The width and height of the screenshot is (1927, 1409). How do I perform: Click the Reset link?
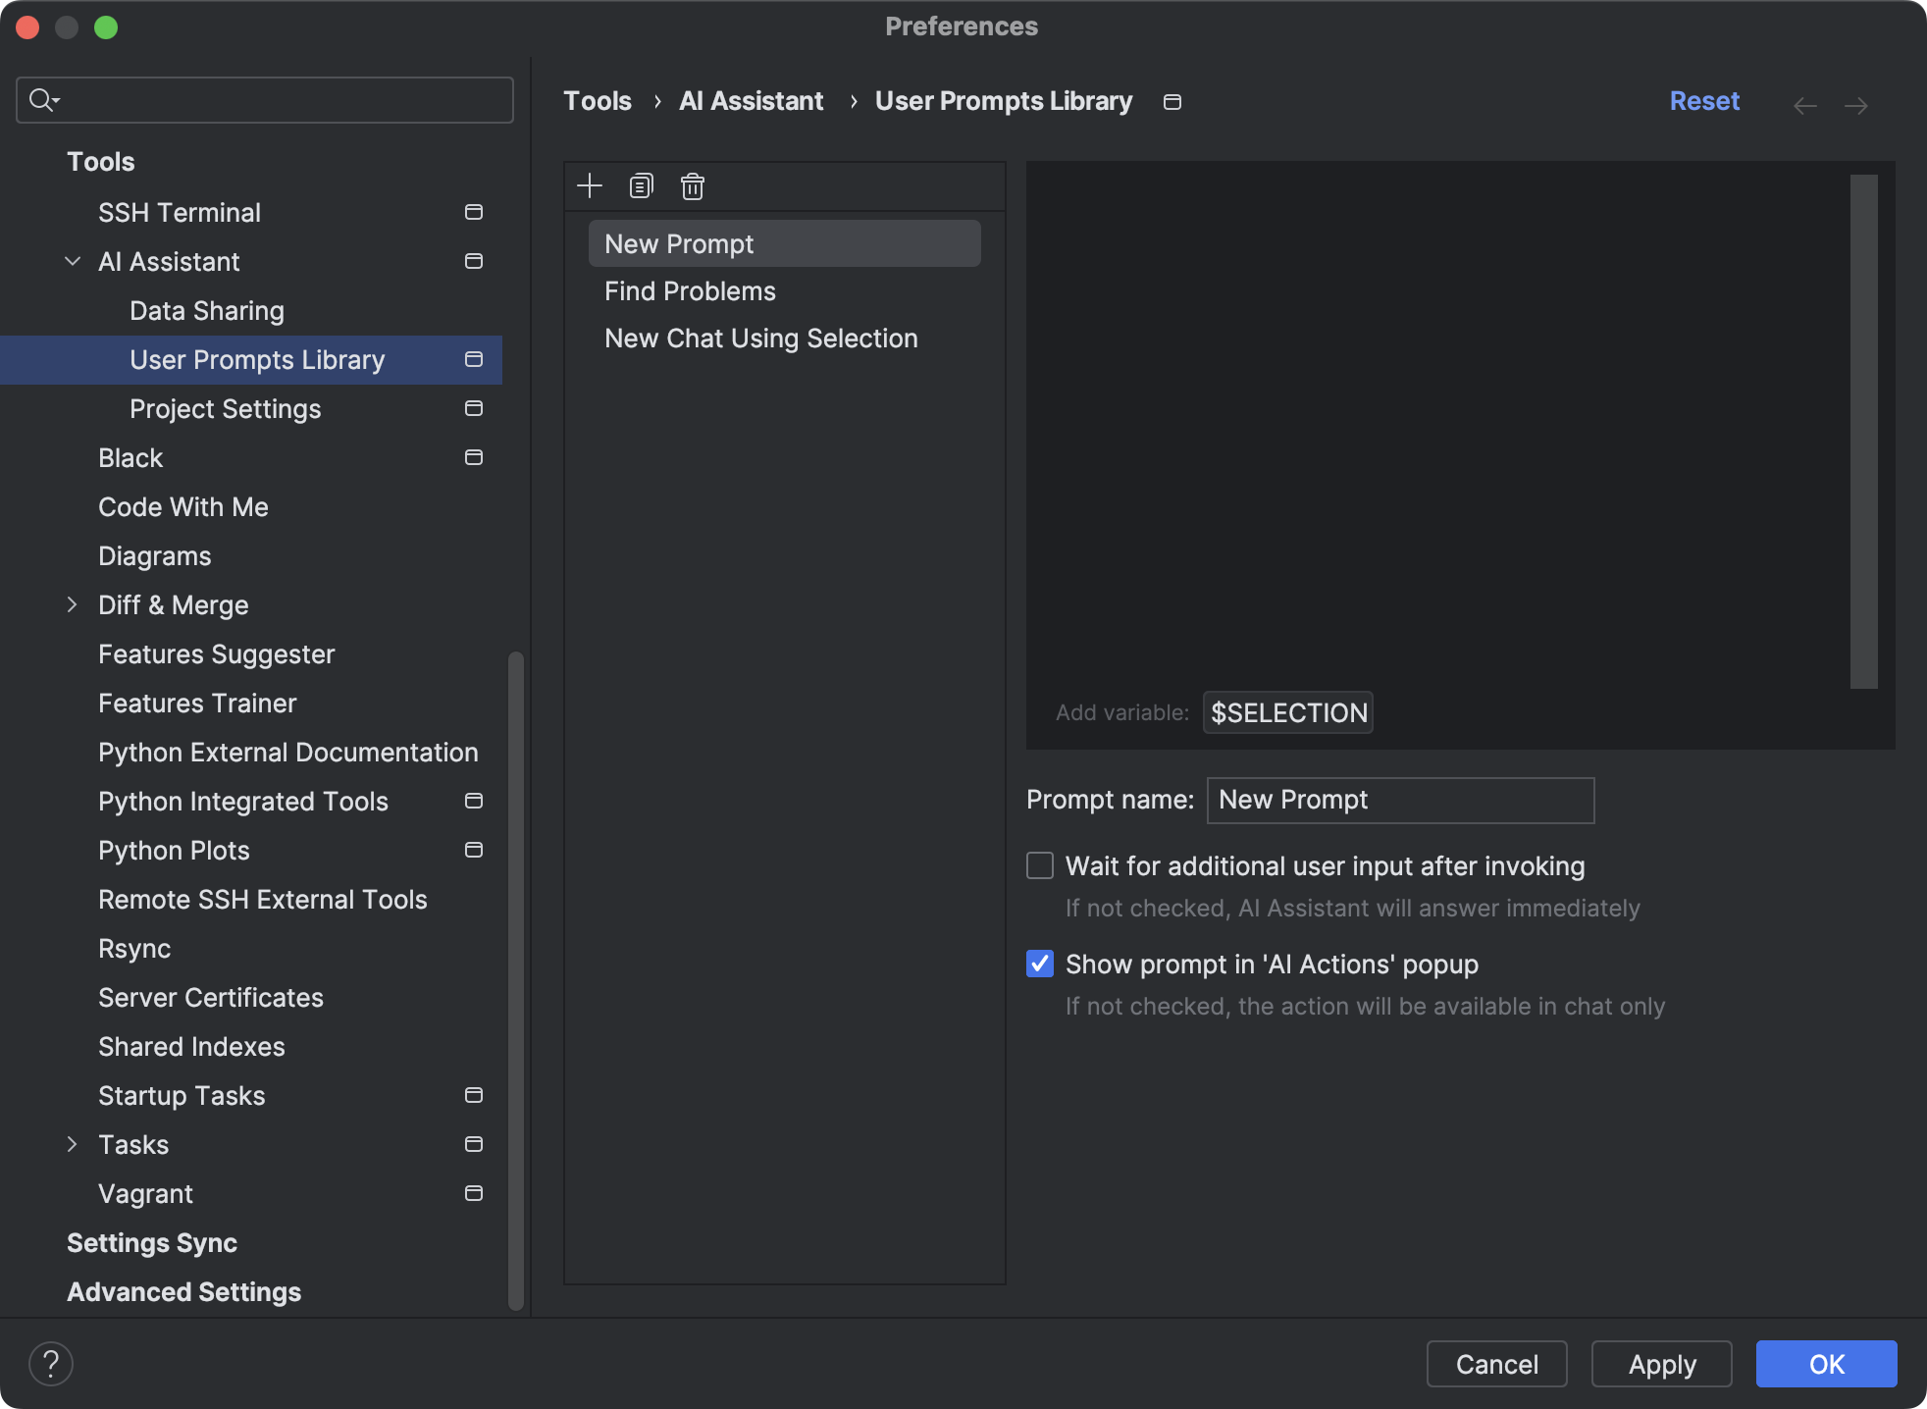[x=1704, y=101]
